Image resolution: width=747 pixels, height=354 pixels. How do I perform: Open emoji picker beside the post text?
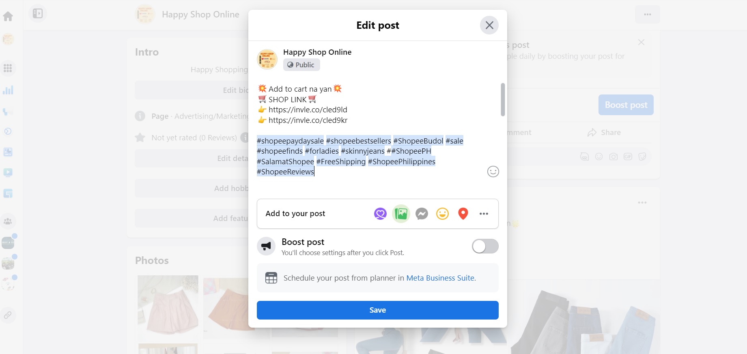(493, 172)
